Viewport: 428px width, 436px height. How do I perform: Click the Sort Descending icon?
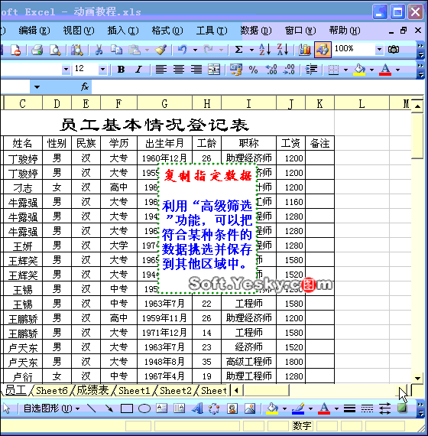[282, 50]
